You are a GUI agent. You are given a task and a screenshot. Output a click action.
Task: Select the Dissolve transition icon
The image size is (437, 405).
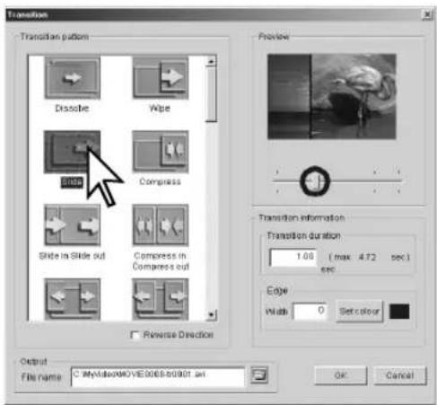[73, 78]
